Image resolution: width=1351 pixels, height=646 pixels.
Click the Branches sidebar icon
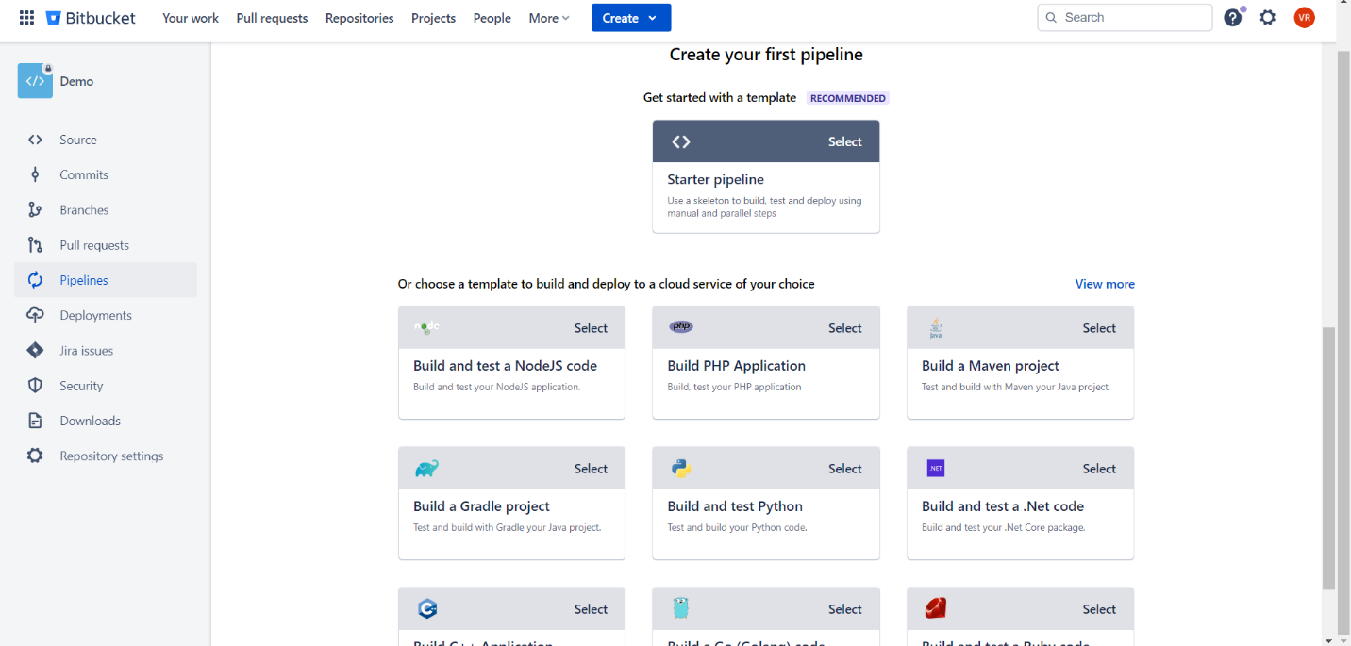tap(35, 209)
